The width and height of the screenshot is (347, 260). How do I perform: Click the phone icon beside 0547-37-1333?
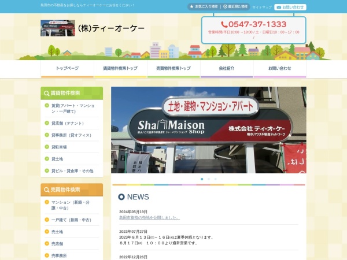(x=224, y=24)
